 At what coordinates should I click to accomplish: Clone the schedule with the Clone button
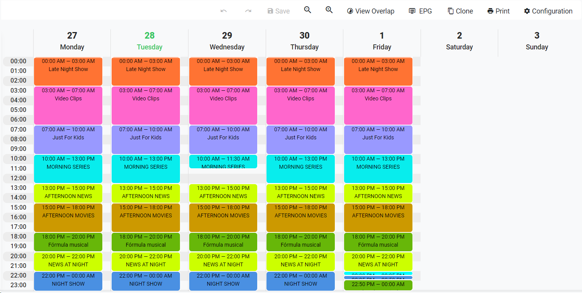tap(460, 11)
